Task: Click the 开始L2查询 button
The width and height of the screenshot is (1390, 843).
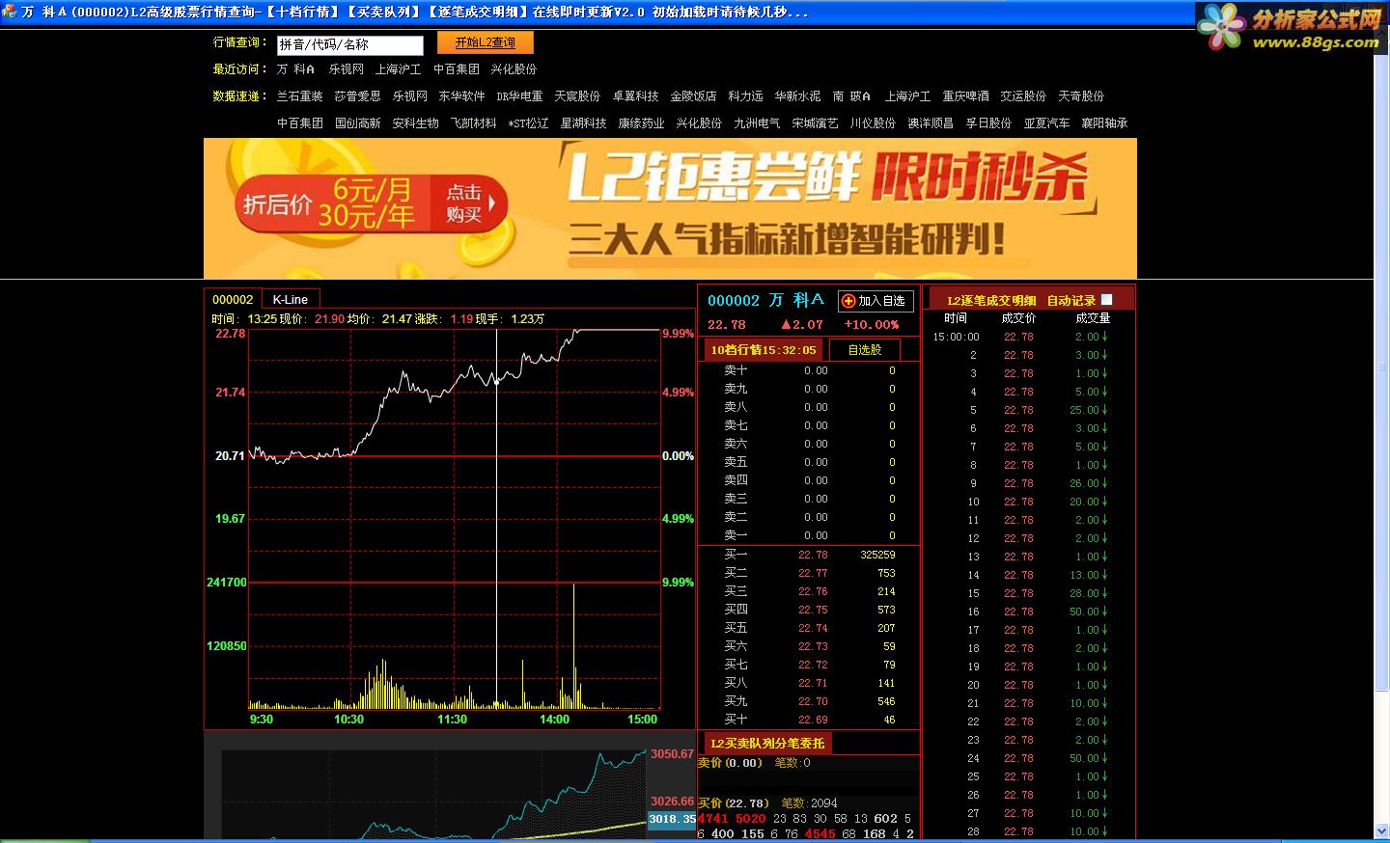Action: pos(485,43)
